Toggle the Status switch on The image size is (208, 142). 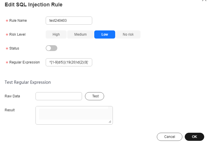click(x=51, y=48)
